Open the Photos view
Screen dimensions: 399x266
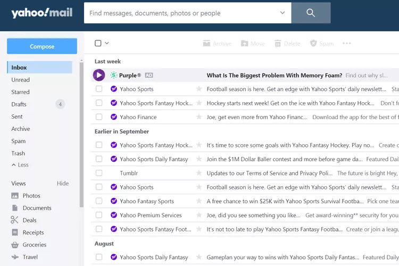click(x=31, y=196)
